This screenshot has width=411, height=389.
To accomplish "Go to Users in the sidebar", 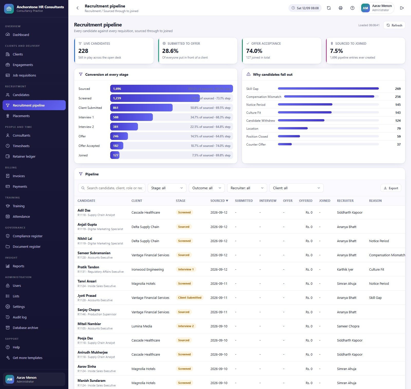I will pyautogui.click(x=34, y=286).
